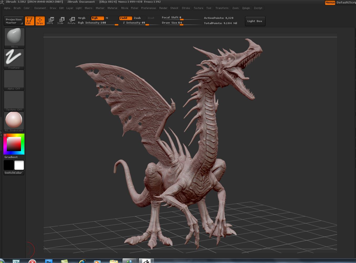Screen dimensions: 356x263
Task: Select the Move transform icon
Action: (x=50, y=21)
